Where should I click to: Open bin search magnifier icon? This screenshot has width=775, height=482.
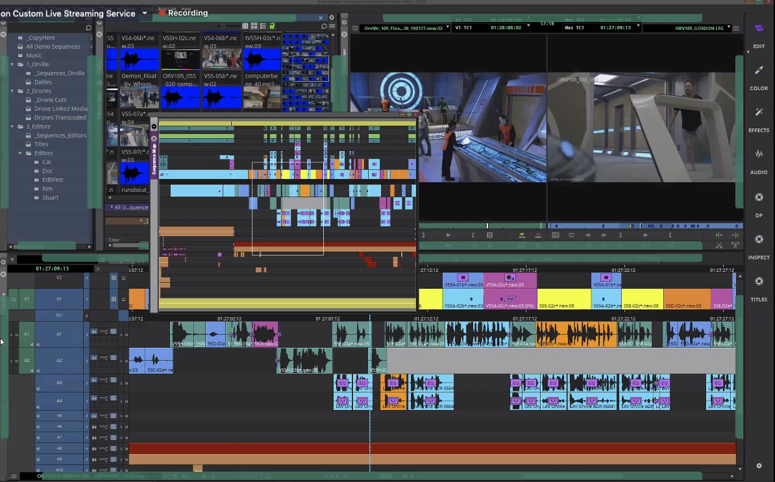pyautogui.click(x=325, y=26)
